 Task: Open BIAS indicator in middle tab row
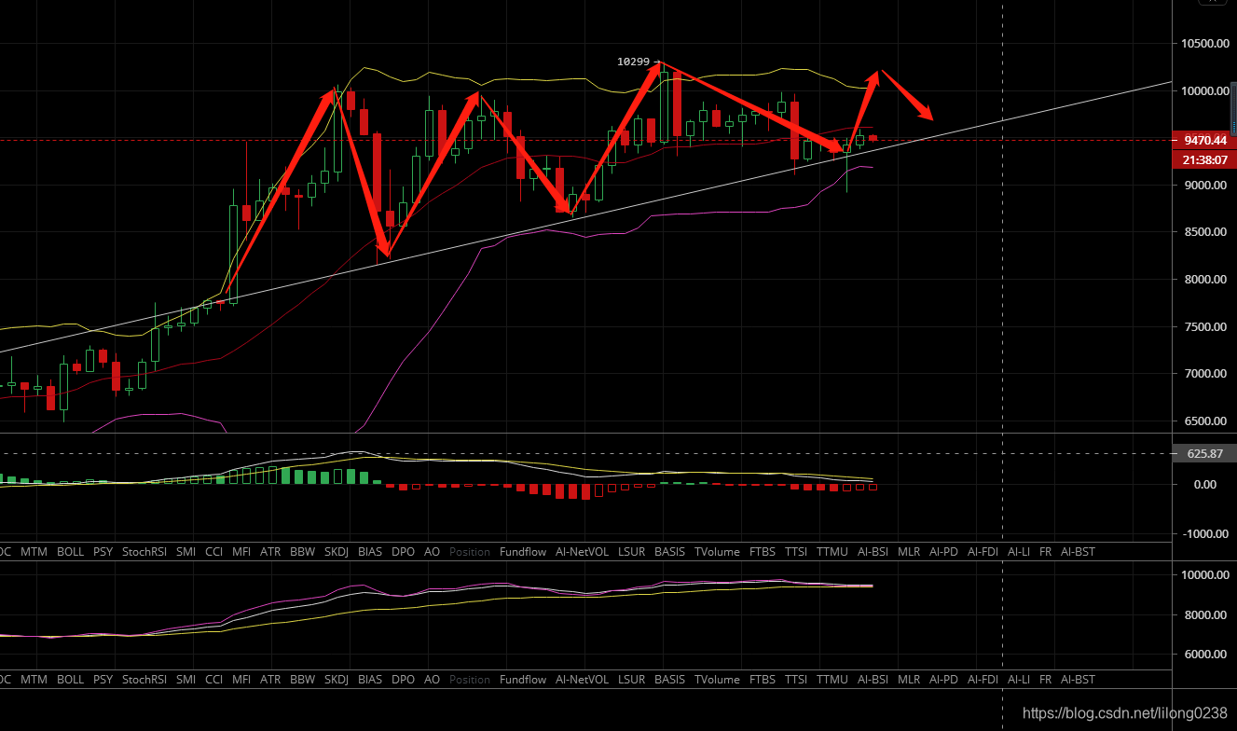369,552
